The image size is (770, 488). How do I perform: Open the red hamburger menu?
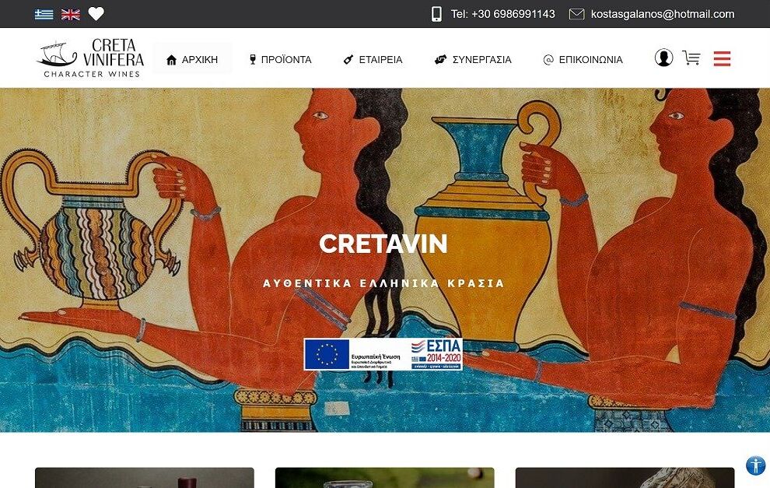pos(722,58)
